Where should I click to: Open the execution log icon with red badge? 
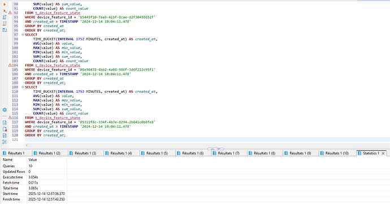(x=5, y=129)
